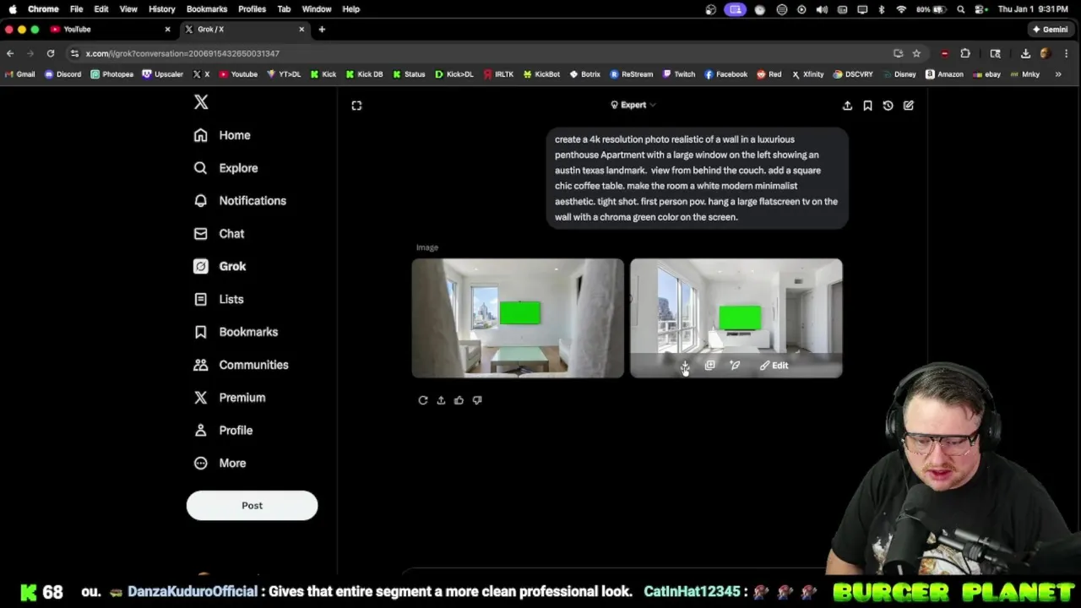Close the Grok / X browser tab
The width and height of the screenshot is (1081, 608).
point(301,30)
